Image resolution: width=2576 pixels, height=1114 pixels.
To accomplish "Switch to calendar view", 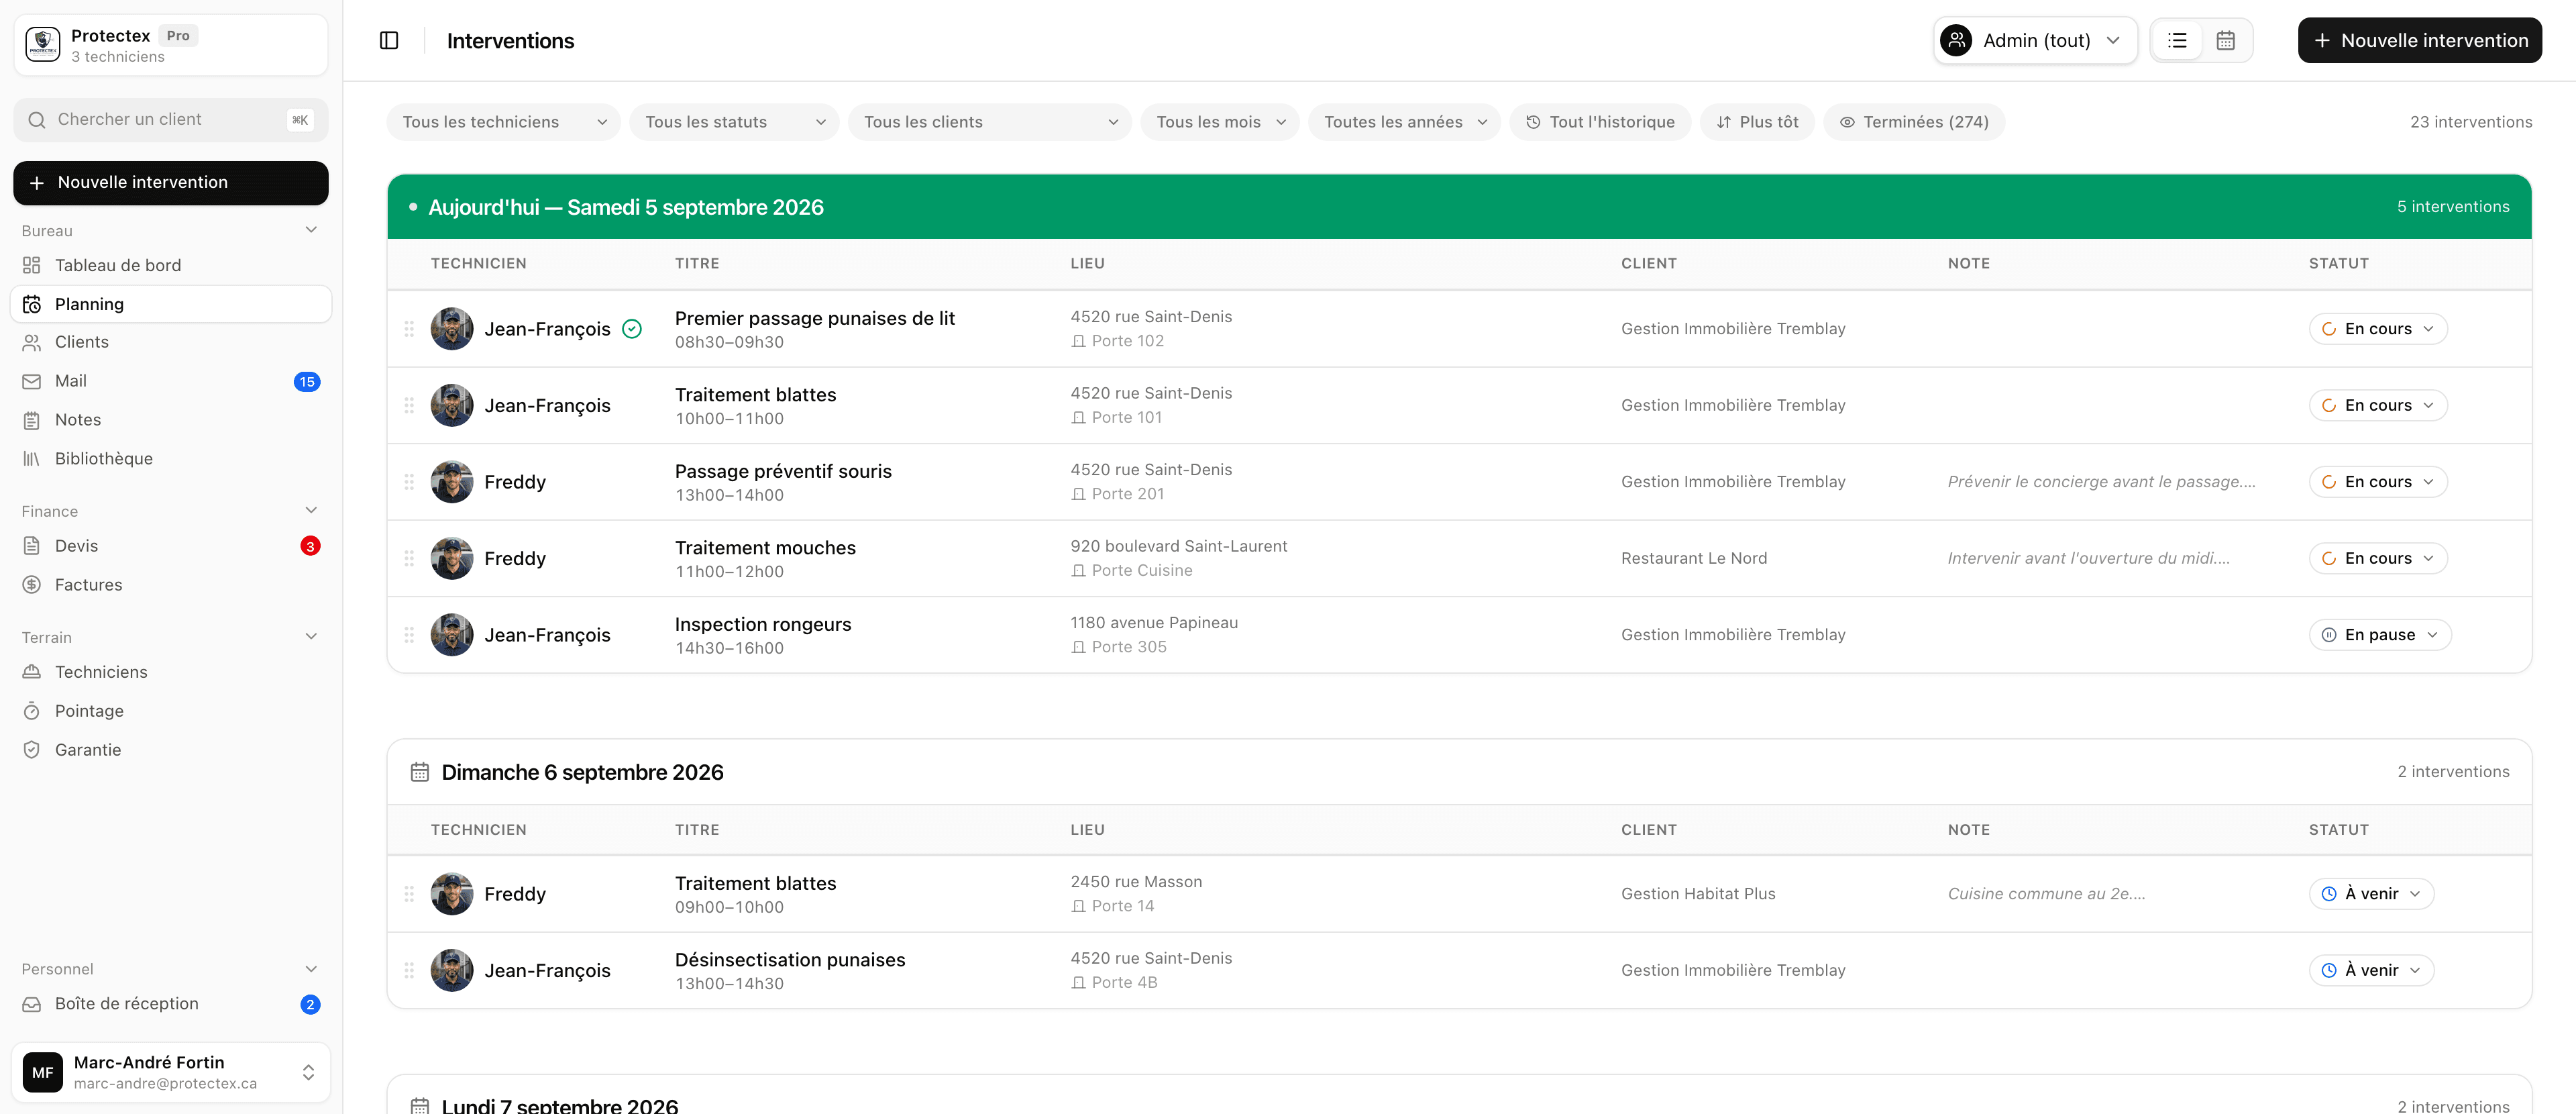I will pos(2225,40).
